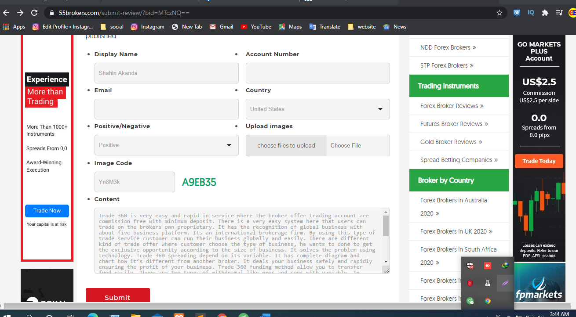Click the IQ extension icon
This screenshot has height=317, width=576.
pyautogui.click(x=531, y=13)
